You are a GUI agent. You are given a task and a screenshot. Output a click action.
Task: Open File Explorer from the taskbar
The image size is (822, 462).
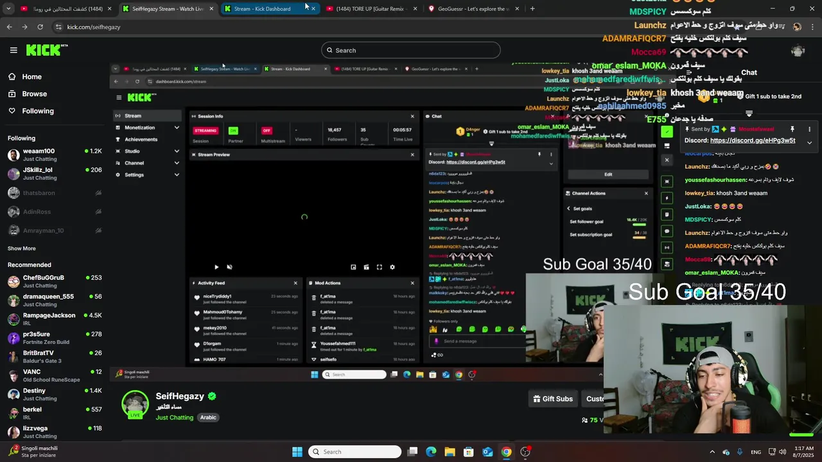[x=450, y=452]
